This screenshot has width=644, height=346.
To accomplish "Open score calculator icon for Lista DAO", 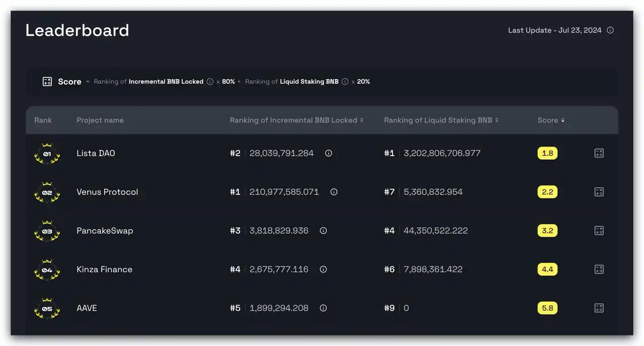I will click(x=599, y=153).
